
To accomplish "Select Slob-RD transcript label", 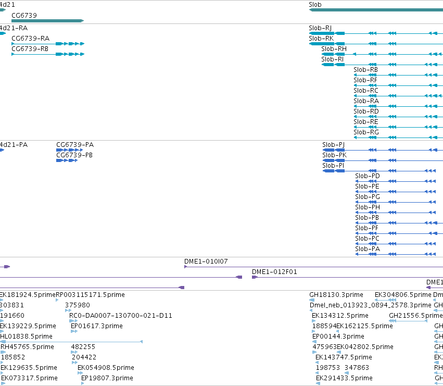I will coord(366,111).
